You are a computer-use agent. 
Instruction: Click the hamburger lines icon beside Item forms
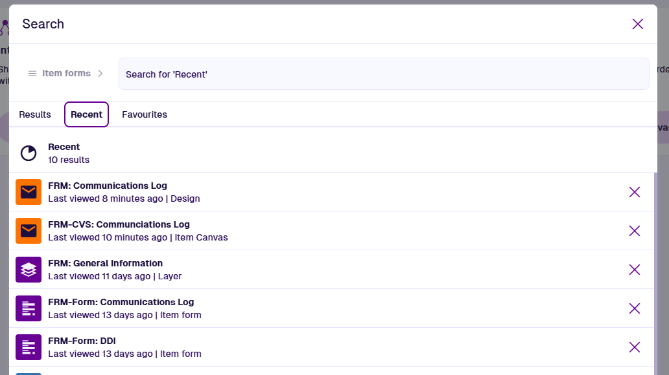(x=32, y=74)
